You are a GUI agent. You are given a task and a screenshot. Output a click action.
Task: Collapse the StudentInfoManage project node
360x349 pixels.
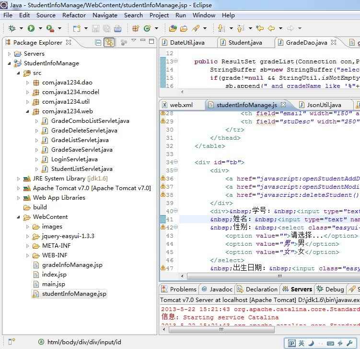click(x=9, y=63)
